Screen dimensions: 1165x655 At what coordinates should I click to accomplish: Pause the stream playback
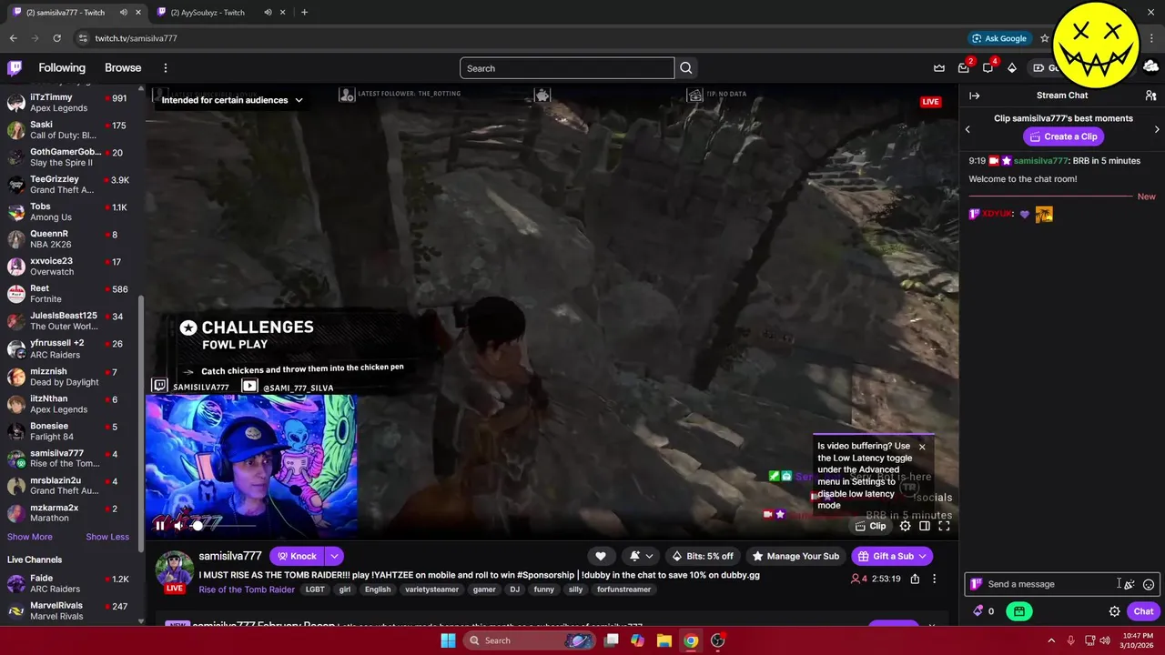pyautogui.click(x=160, y=525)
